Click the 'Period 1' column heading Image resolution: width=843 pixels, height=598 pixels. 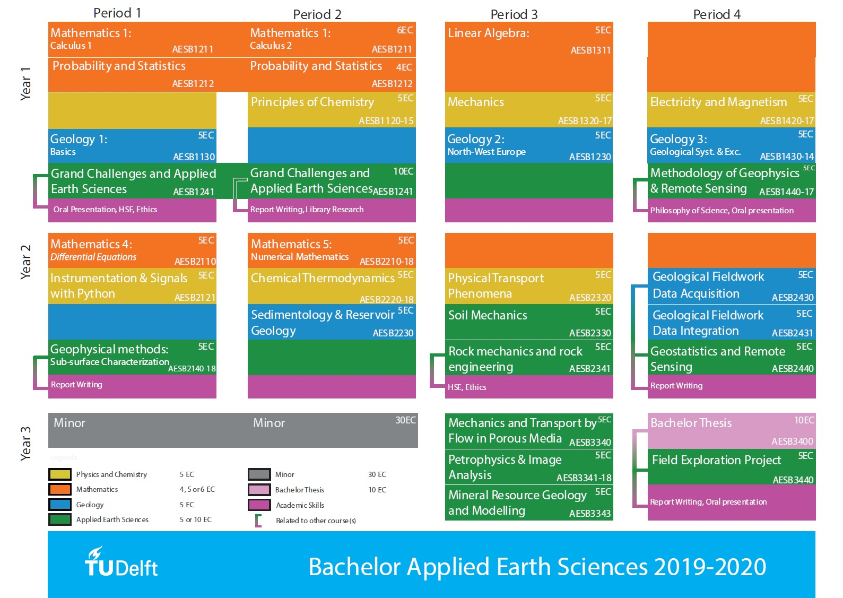tap(117, 13)
